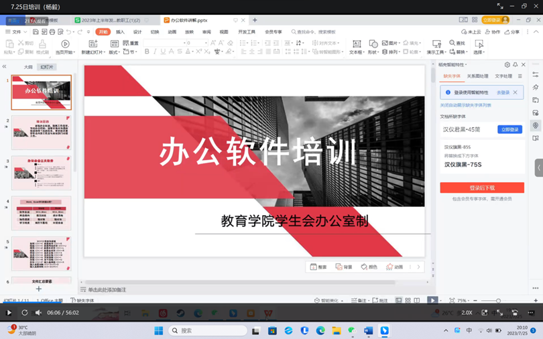
Task: Collapse the slide thumbnail pane
Action: [x=4, y=66]
